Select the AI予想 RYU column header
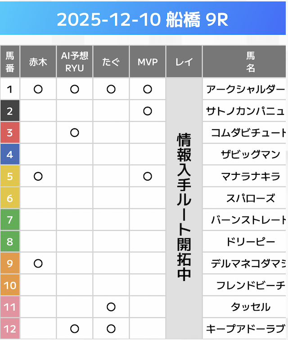This screenshot has width=288, height=340. click(x=75, y=62)
